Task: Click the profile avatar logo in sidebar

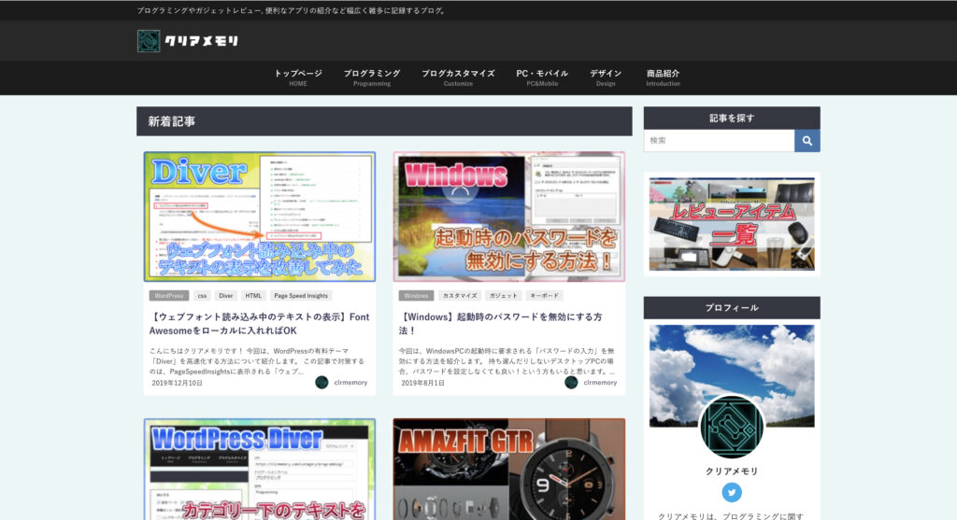Action: (732, 427)
